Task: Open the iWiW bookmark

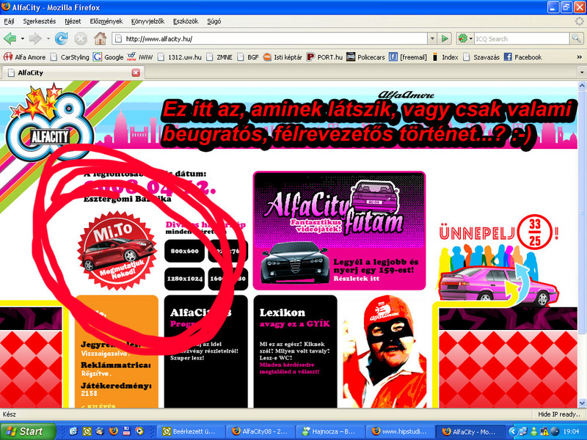Action: (140, 57)
